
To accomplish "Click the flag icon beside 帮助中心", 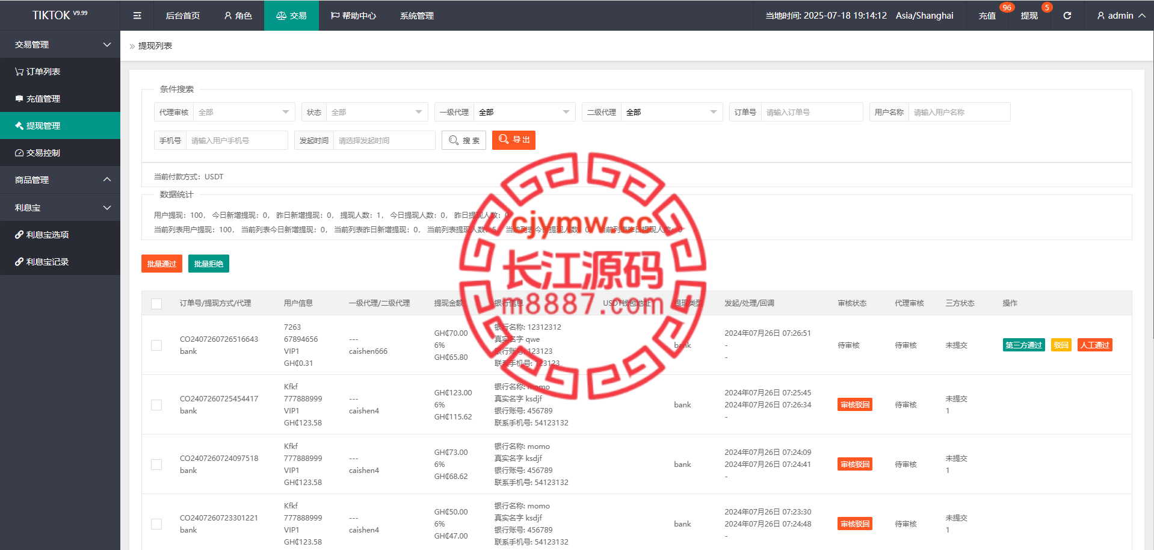I will pos(335,16).
